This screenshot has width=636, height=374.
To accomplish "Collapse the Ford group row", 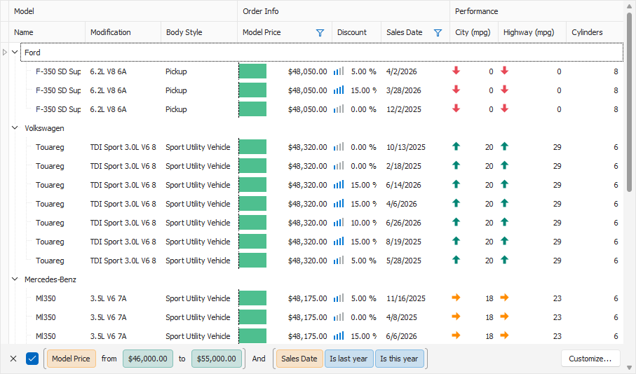I will [x=15, y=53].
